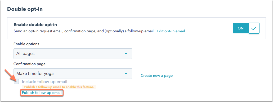Viewport: 273px width, 102px height.
Task: Check the Include follow-up email checkbox
Action: (x=16, y=81)
